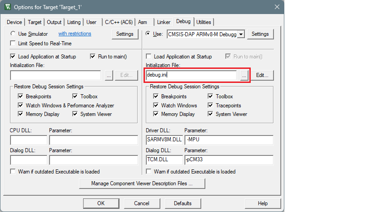387x212 pixels.
Task: Toggle simulator System Viewer checkbox
Action: pyautogui.click(x=75, y=114)
